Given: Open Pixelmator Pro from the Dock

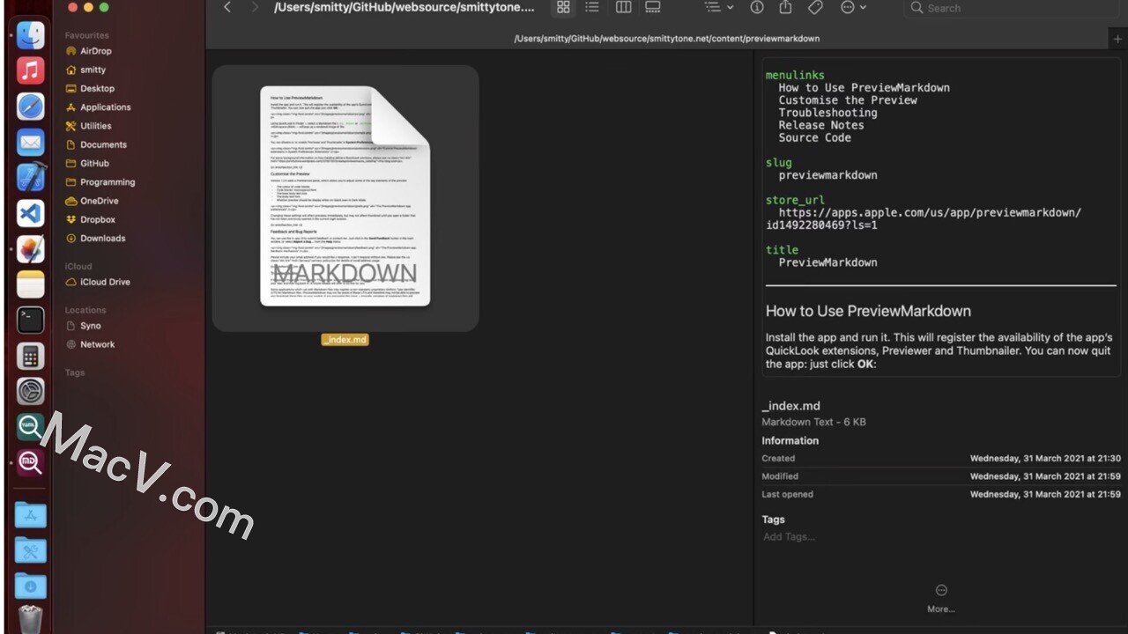Looking at the screenshot, I should (31, 248).
